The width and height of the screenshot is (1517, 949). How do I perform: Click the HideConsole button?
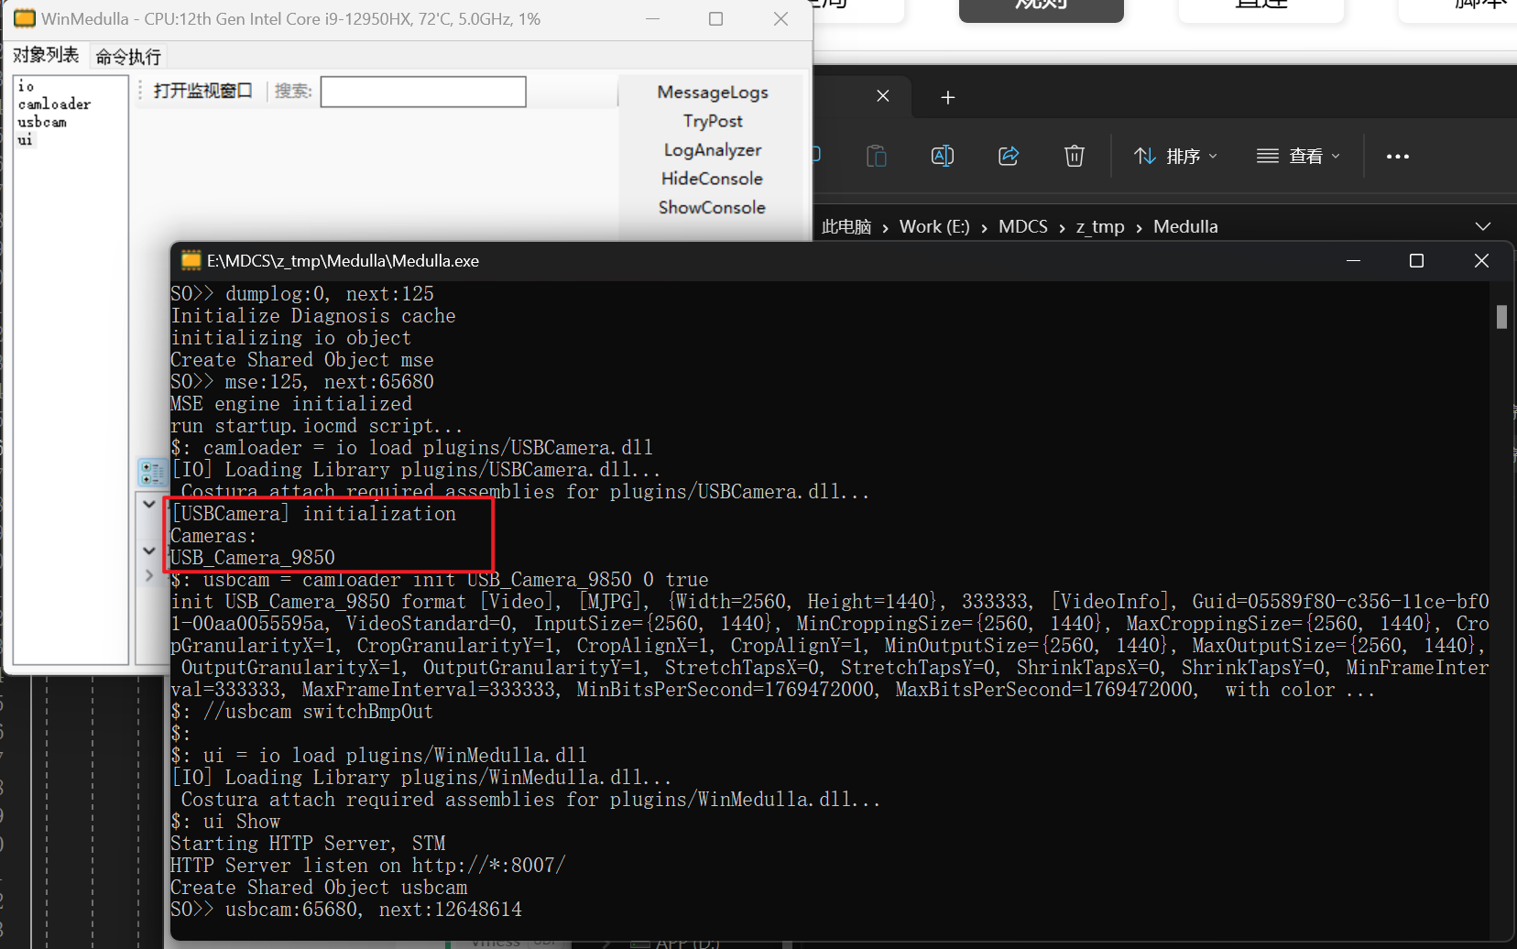pos(712,179)
